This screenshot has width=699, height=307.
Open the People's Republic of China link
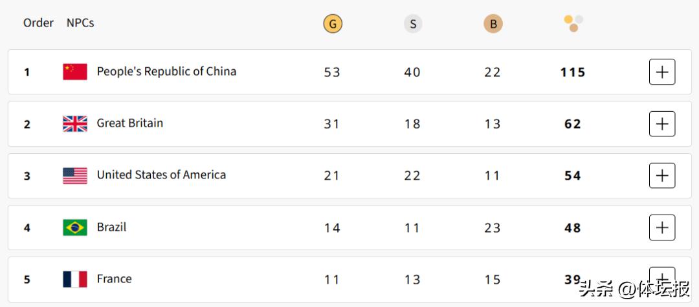click(166, 72)
